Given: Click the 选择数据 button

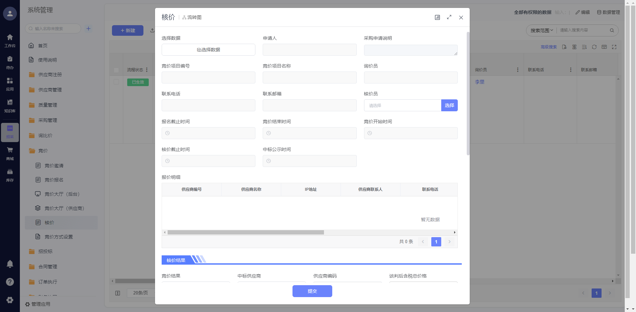Looking at the screenshot, I should [208, 50].
